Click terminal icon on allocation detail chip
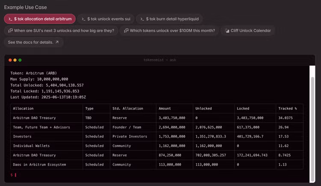Viewport: 321px width, 186px height. (10, 19)
